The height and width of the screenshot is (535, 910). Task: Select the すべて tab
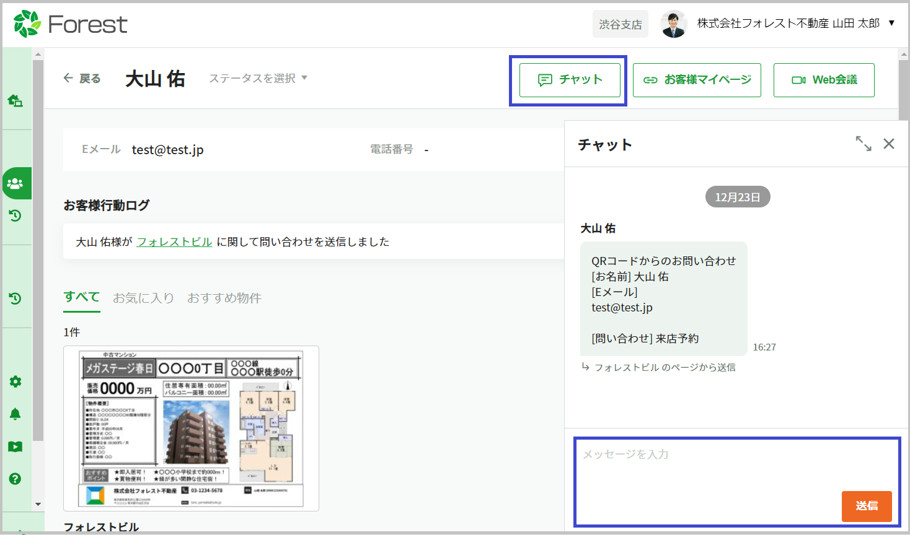pyautogui.click(x=82, y=297)
